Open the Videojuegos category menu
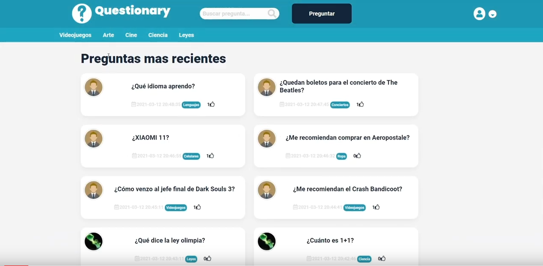 [x=75, y=35]
